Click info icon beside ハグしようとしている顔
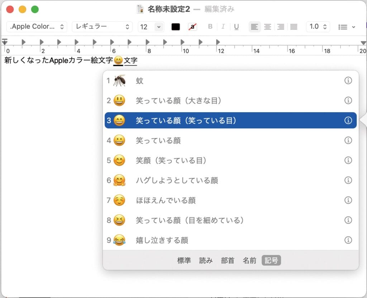 [x=348, y=180]
